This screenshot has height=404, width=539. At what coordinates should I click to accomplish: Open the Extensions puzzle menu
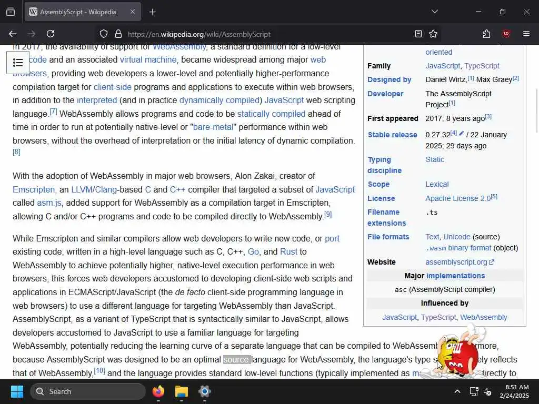pyautogui.click(x=486, y=34)
